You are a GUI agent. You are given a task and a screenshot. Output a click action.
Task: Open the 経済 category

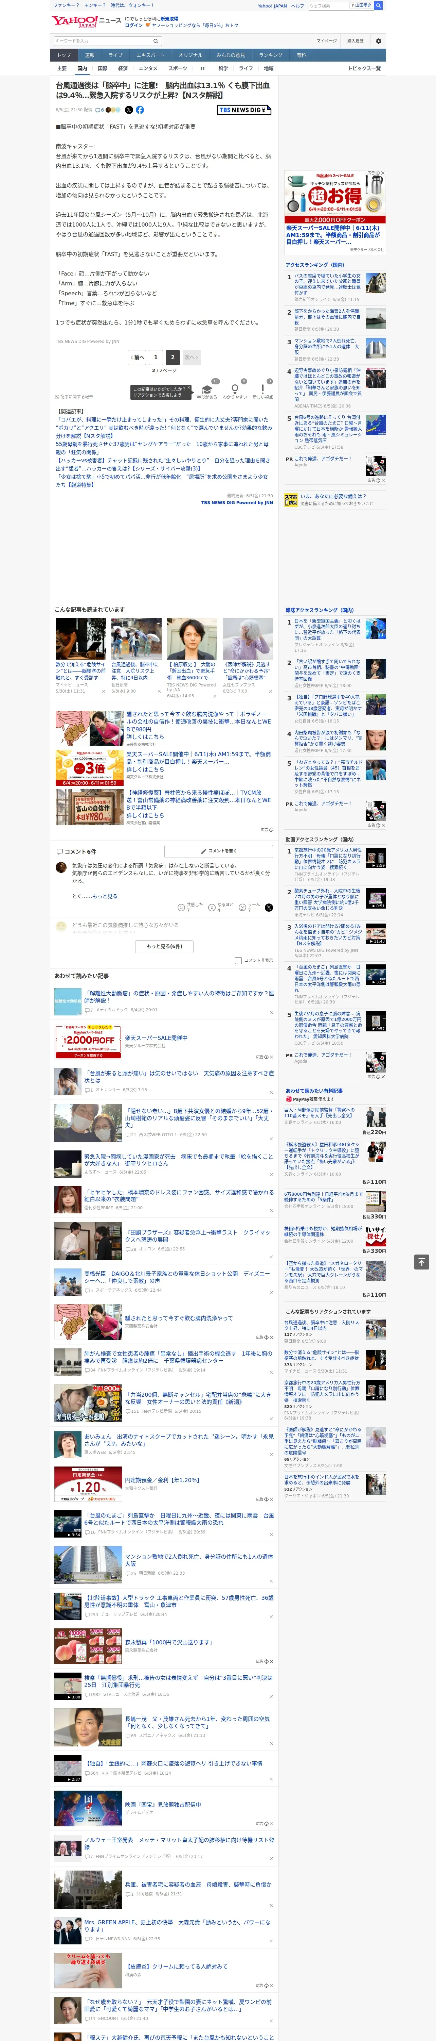pos(123,68)
